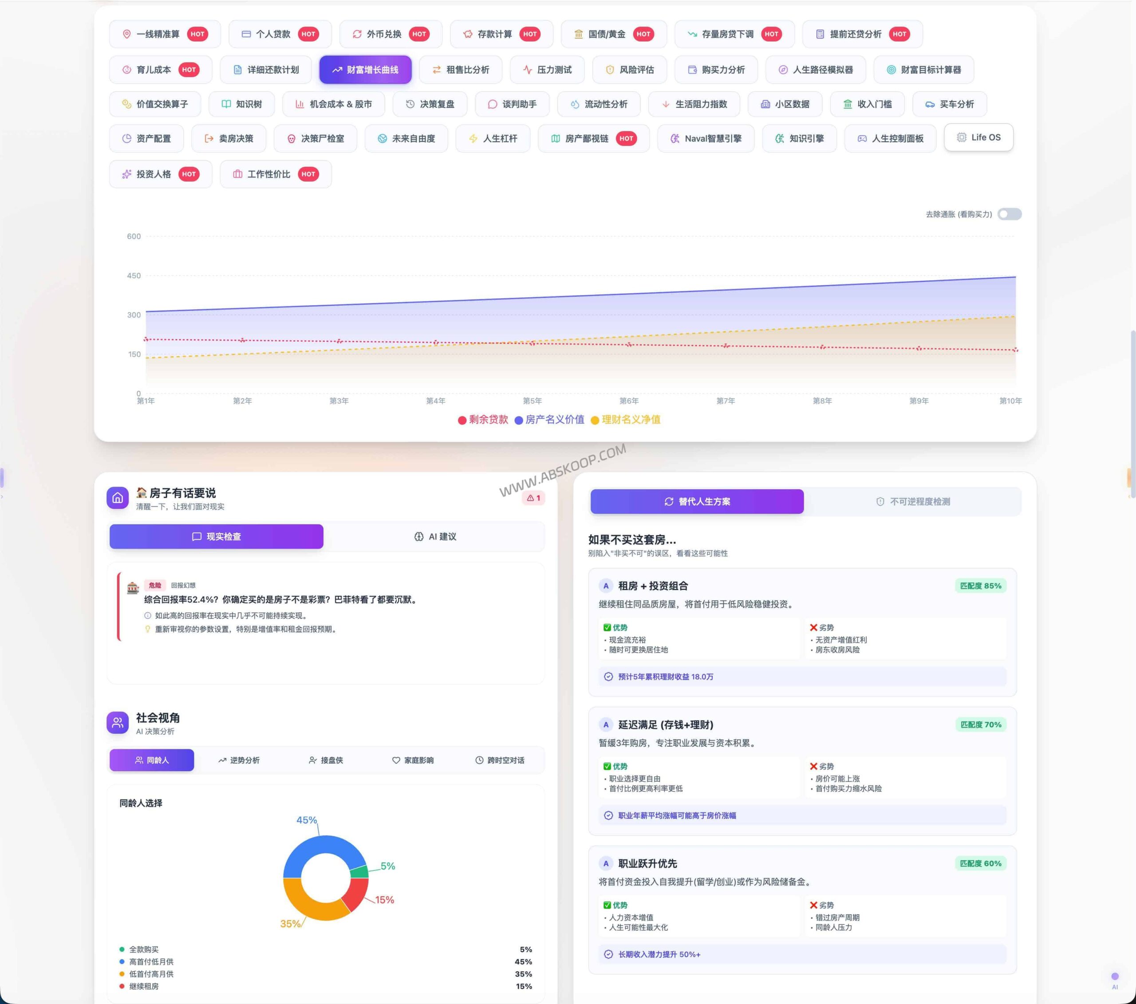Open the 一线精准算 calculator

(165, 34)
